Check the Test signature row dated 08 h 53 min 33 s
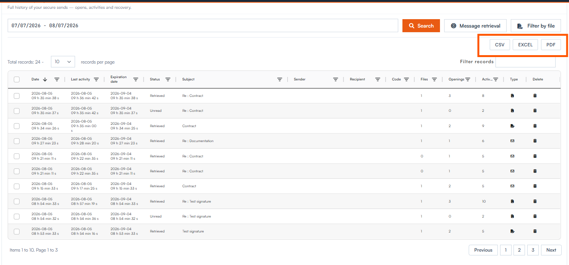The image size is (569, 265). point(16,231)
